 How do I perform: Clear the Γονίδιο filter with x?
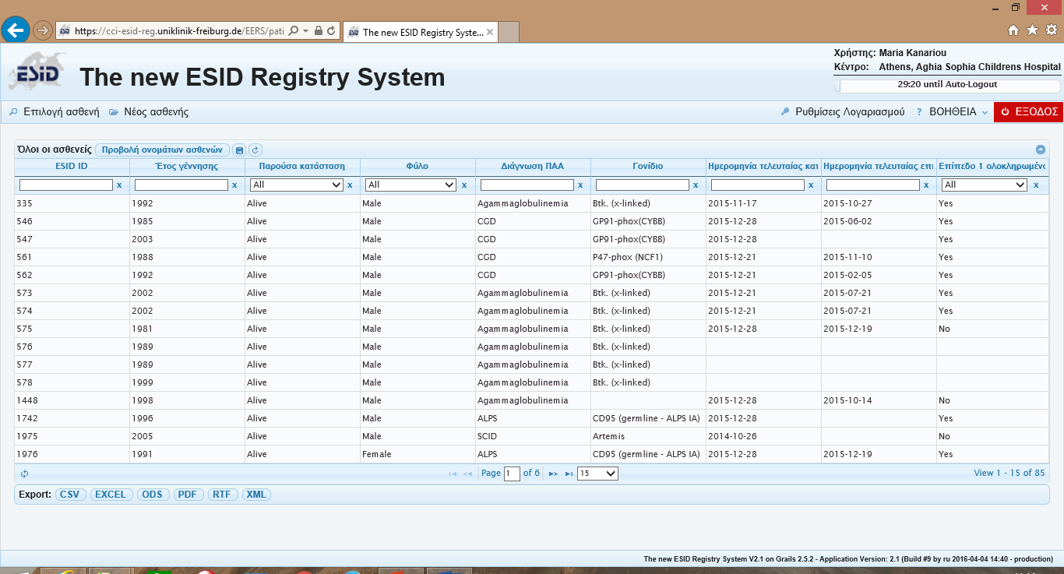click(x=696, y=185)
